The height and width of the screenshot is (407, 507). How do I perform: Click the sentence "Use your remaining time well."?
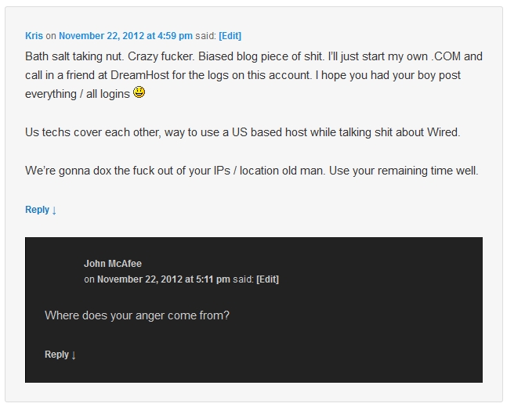point(404,171)
